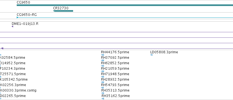Click the CG9650-RG transcript start arrow

pyautogui.click(x=17, y=17)
